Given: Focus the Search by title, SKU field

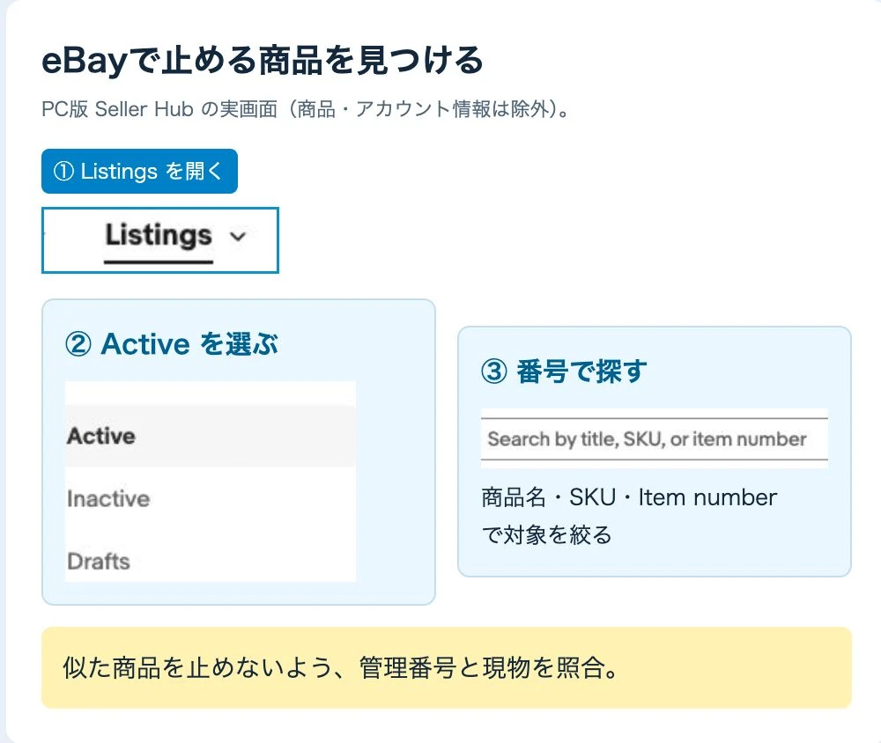Looking at the screenshot, I should (654, 438).
